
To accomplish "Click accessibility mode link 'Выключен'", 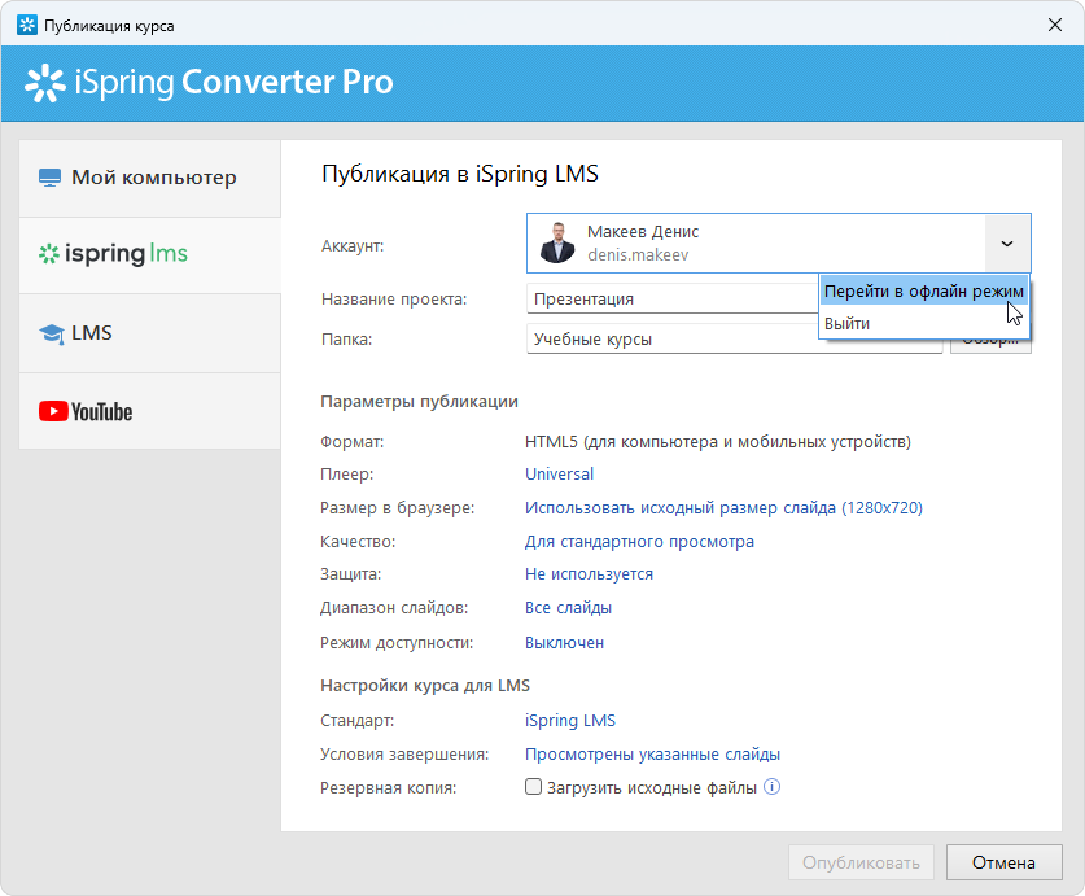I will click(565, 643).
